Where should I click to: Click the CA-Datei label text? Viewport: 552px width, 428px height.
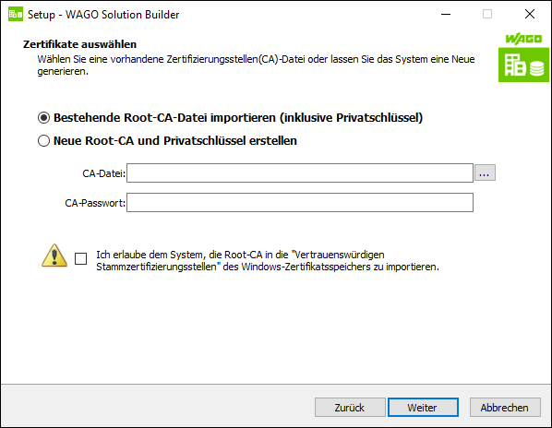click(104, 173)
